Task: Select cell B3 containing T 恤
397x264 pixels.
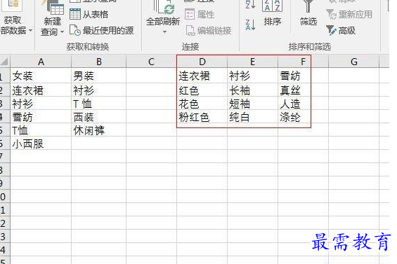Action: pyautogui.click(x=99, y=103)
